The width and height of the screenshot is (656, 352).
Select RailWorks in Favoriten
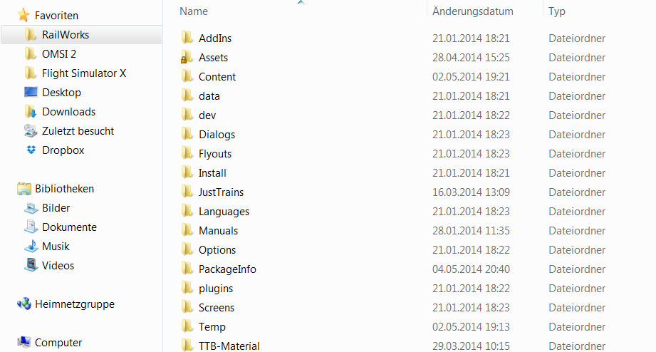click(x=82, y=35)
